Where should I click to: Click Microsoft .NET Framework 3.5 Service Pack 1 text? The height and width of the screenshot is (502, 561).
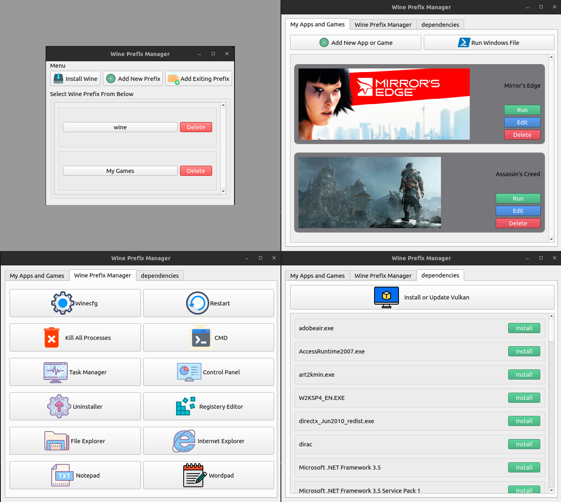(359, 491)
